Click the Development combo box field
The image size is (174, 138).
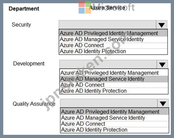tap(108, 64)
